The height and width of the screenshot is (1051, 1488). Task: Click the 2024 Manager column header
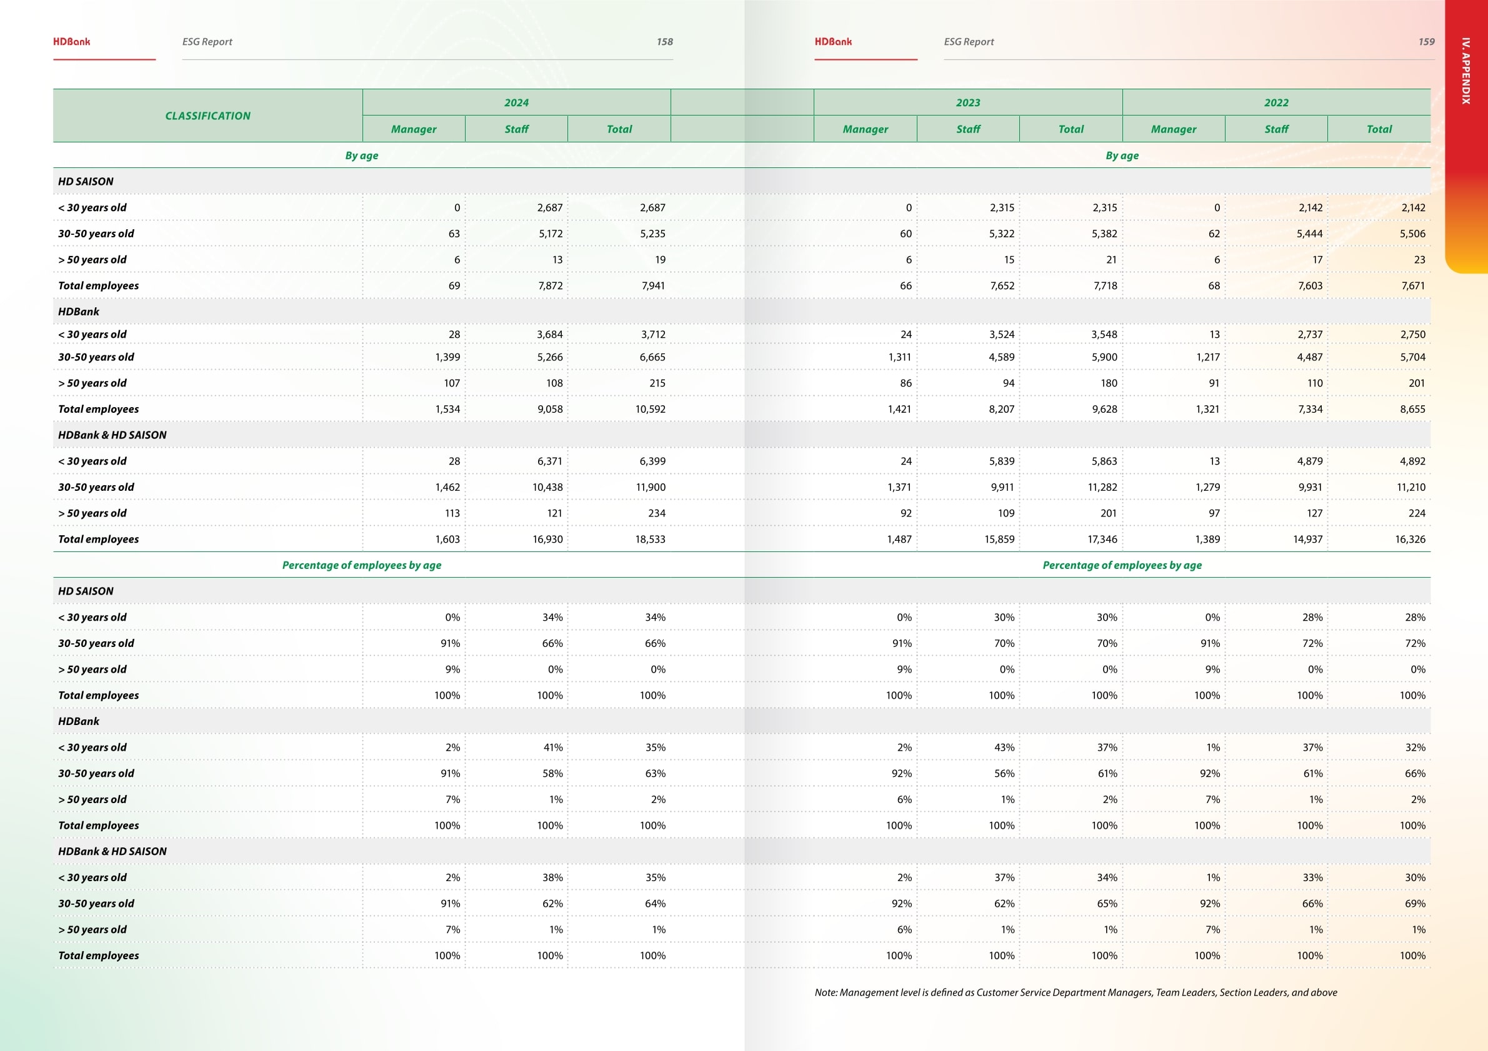point(414,129)
